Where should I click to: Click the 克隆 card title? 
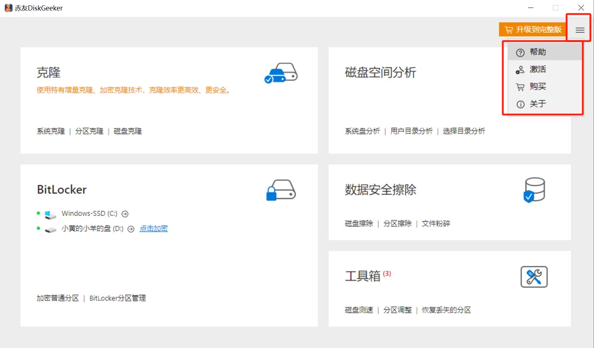[x=49, y=72]
